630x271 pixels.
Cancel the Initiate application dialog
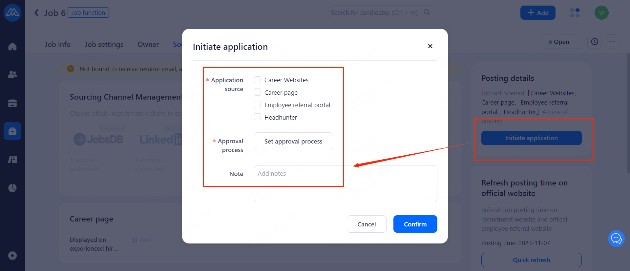[367, 224]
